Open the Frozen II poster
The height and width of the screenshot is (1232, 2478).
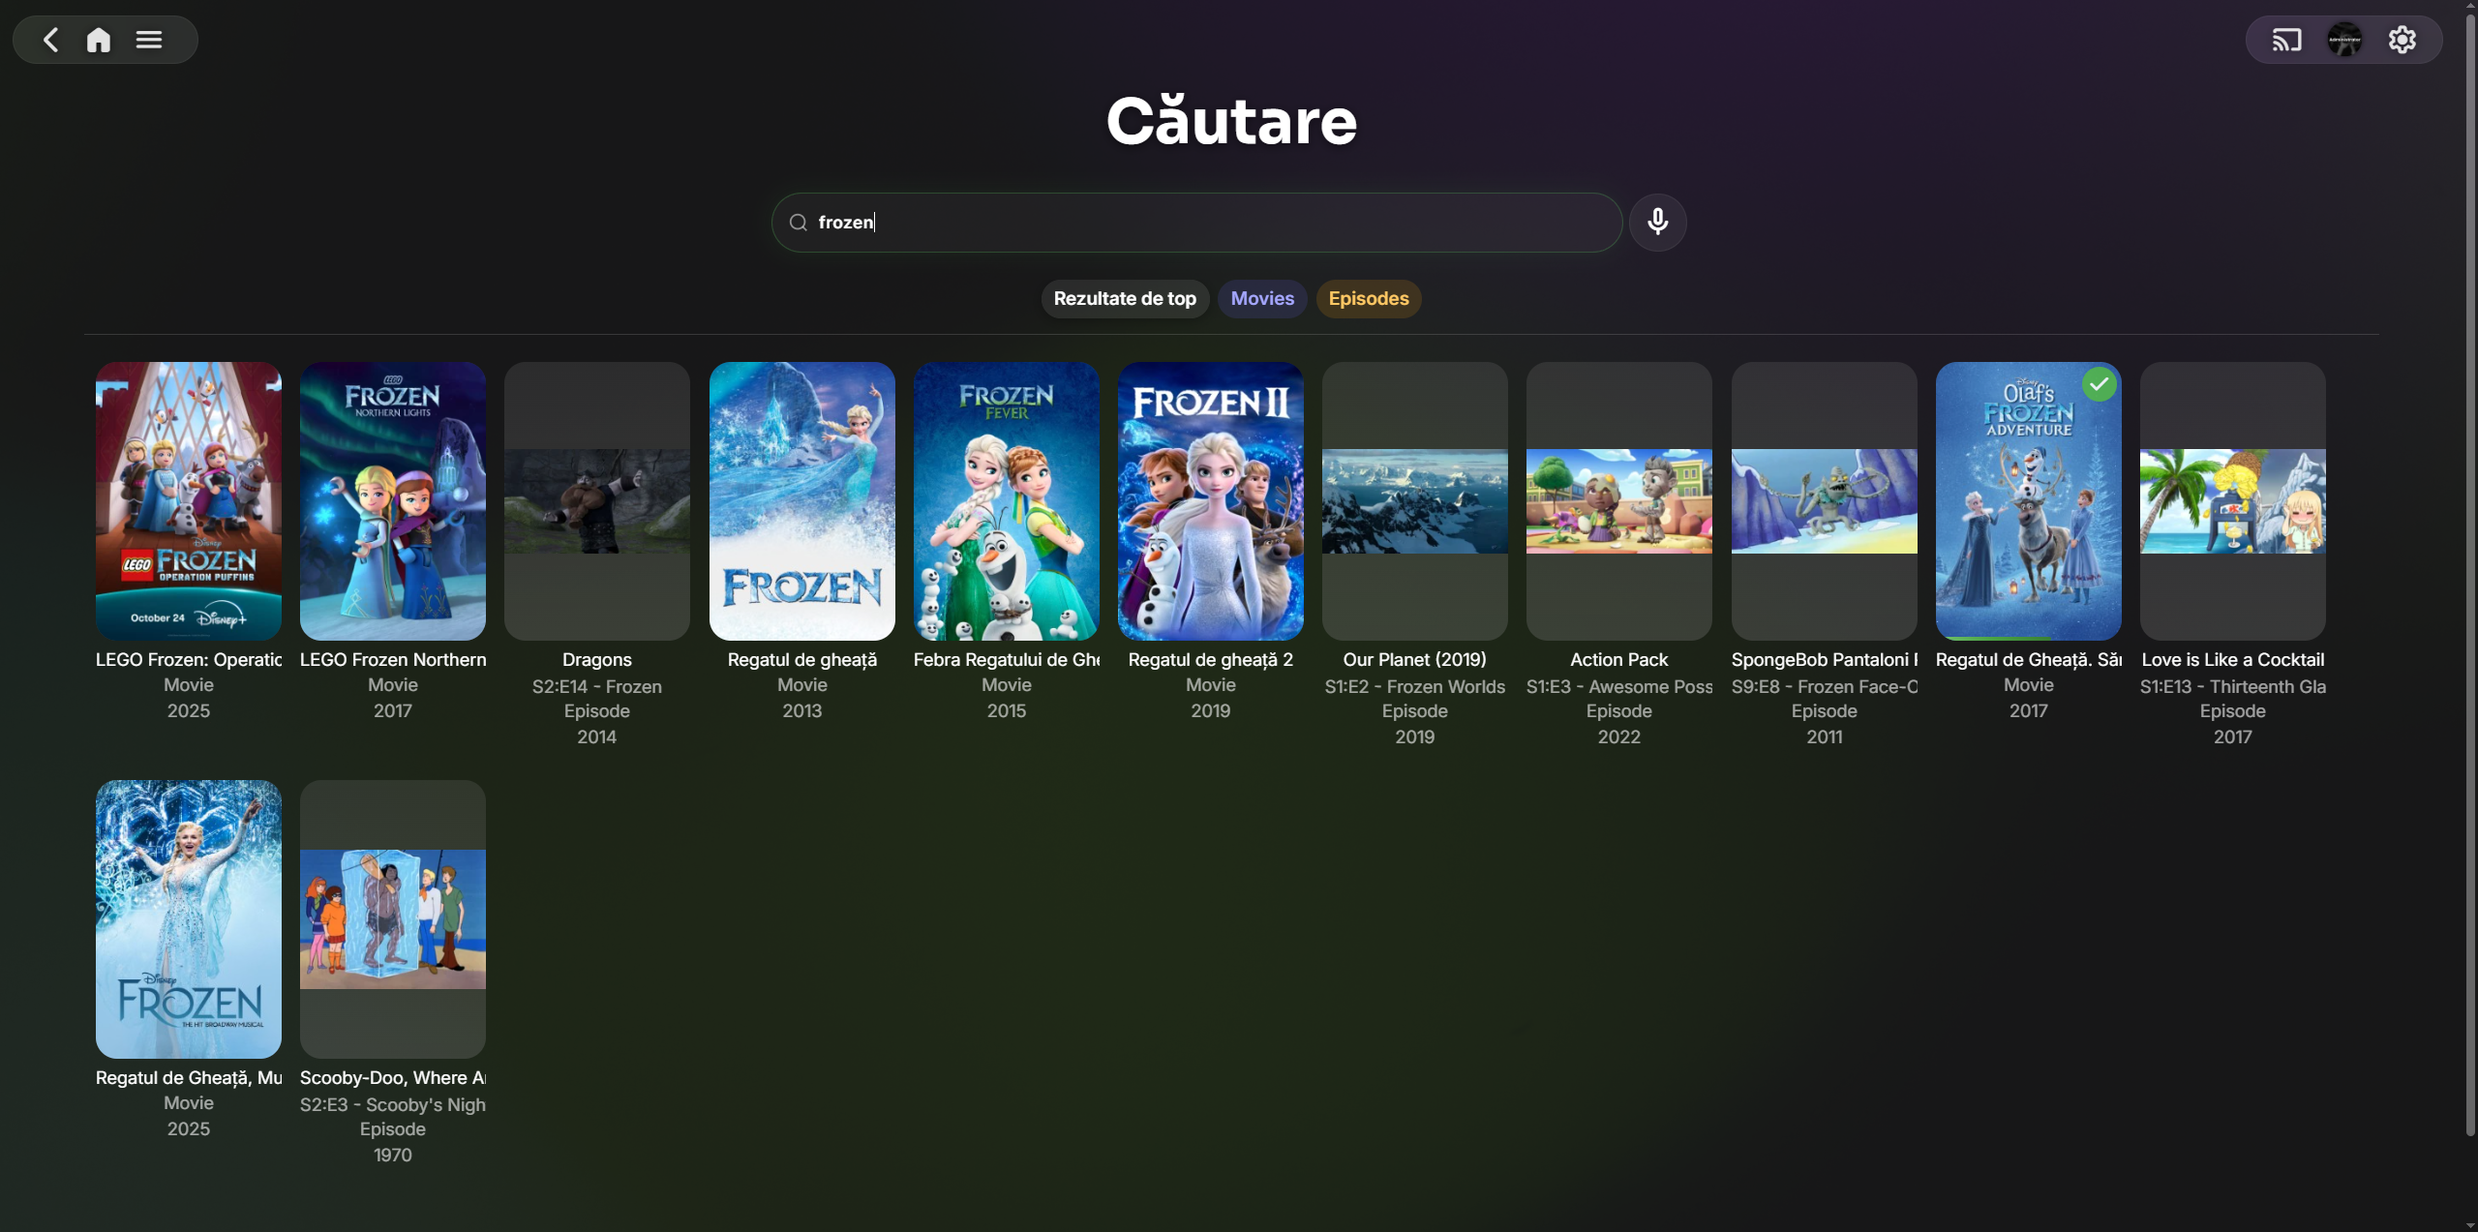tap(1211, 501)
